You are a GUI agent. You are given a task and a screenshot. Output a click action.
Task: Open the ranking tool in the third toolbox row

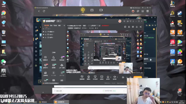pos(45,74)
